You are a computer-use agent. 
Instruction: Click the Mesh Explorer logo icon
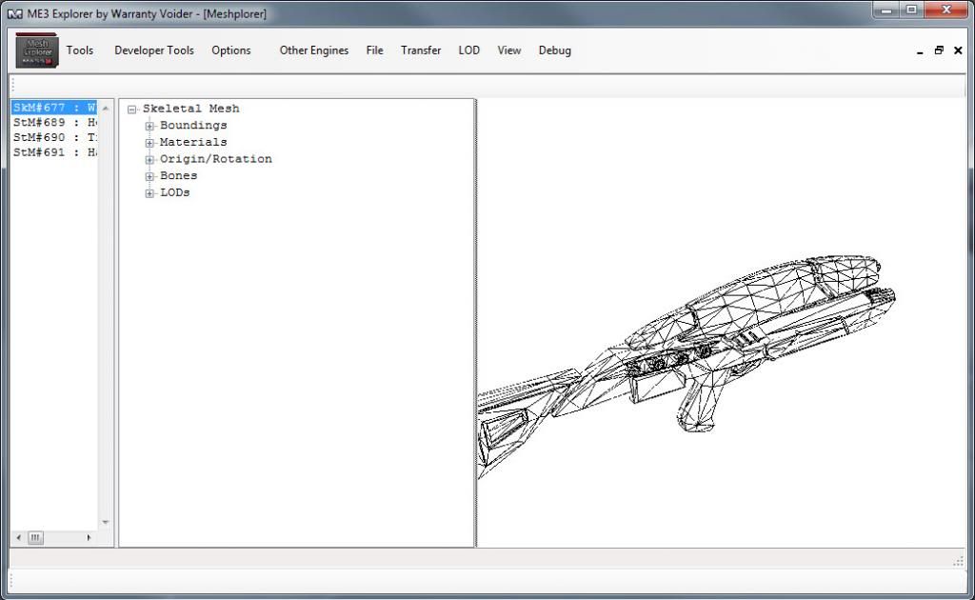(x=37, y=50)
